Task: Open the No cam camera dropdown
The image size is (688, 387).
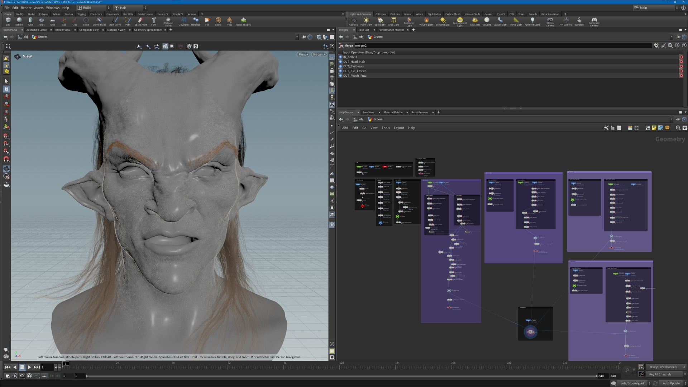Action: [x=319, y=54]
